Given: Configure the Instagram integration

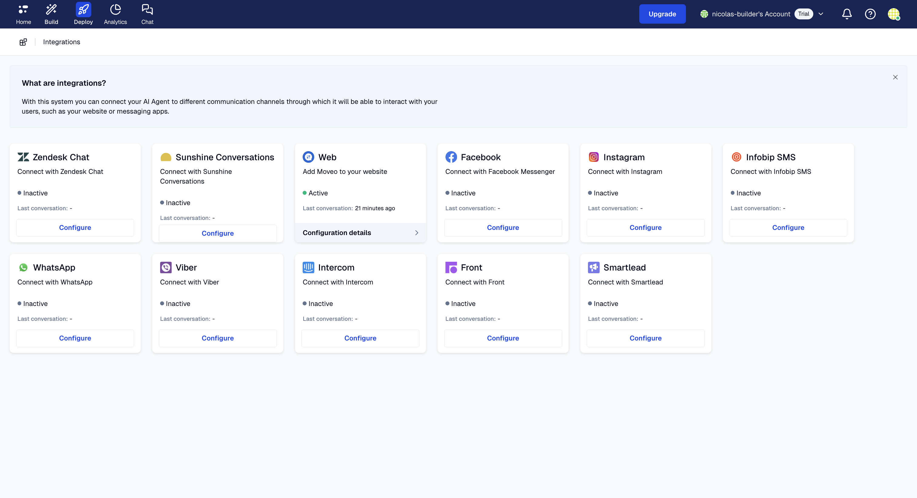Looking at the screenshot, I should (x=645, y=228).
